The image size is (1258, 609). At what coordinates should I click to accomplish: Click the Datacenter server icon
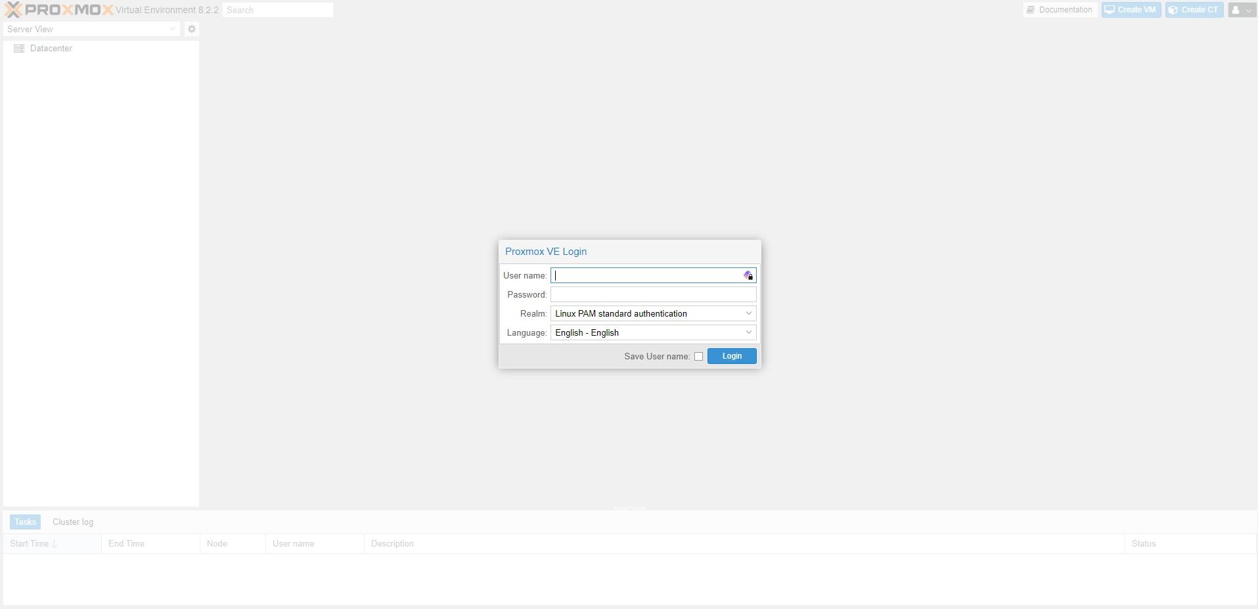coord(19,49)
